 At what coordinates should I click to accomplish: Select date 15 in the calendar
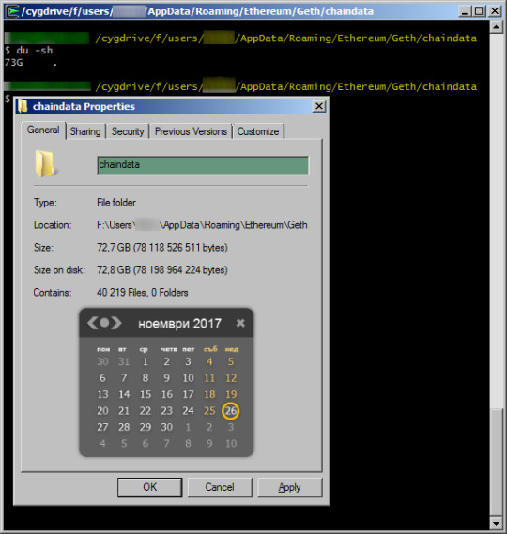146,394
